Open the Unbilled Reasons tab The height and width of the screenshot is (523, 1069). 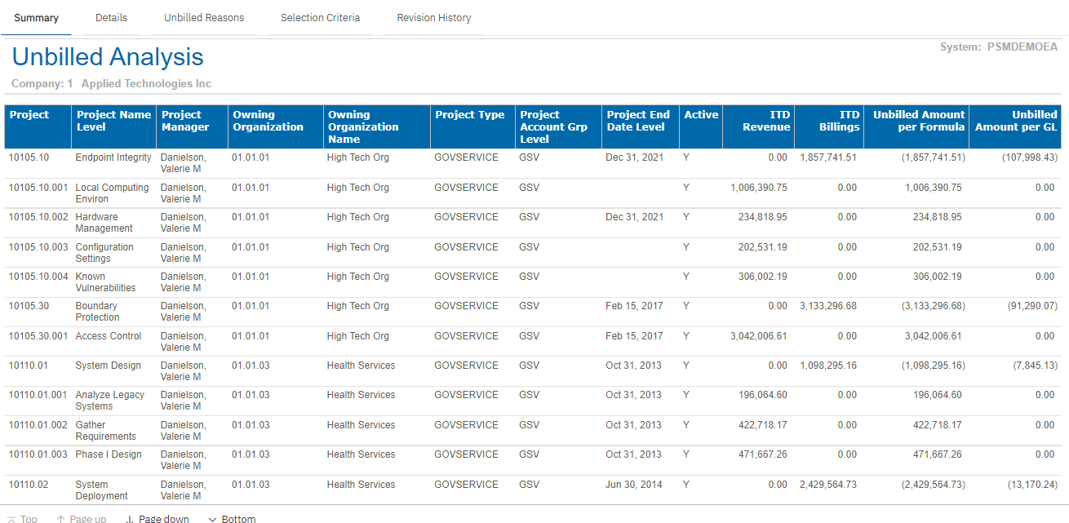pyautogui.click(x=204, y=18)
